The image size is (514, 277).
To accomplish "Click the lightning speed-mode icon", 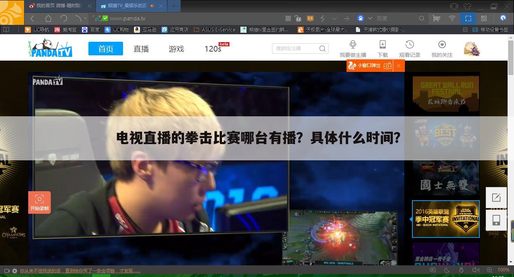I will click(322, 18).
